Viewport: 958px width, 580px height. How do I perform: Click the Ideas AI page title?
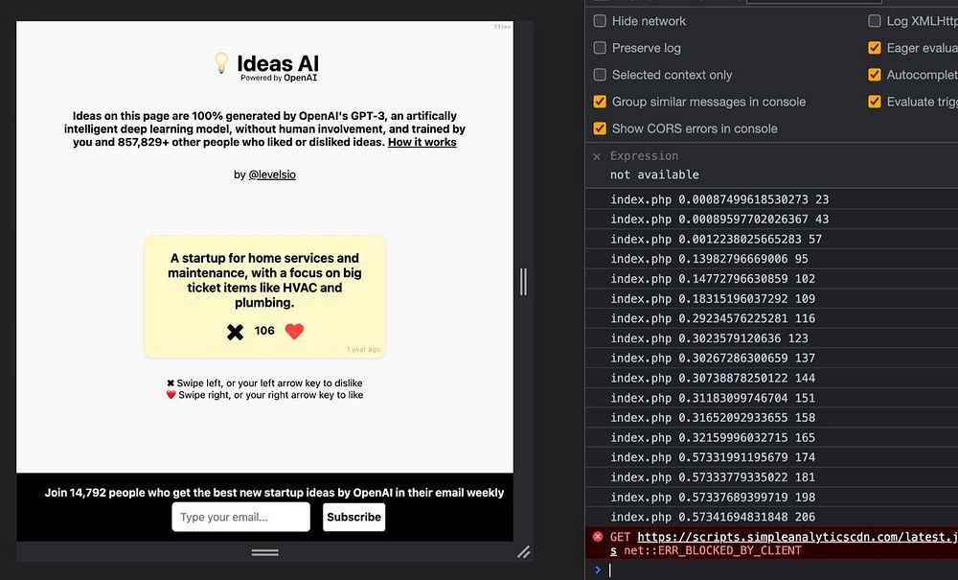278,63
